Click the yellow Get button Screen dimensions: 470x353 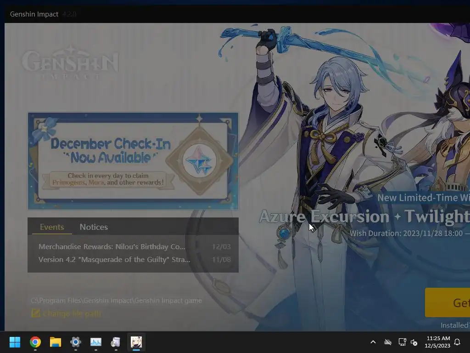447,302
